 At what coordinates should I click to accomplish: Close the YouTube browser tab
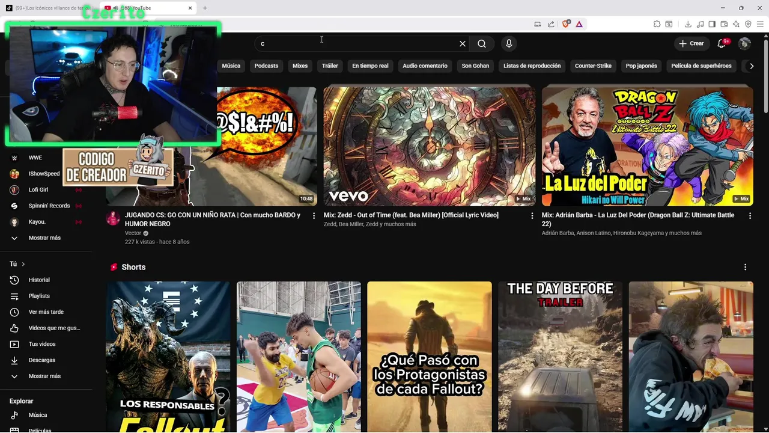click(190, 8)
